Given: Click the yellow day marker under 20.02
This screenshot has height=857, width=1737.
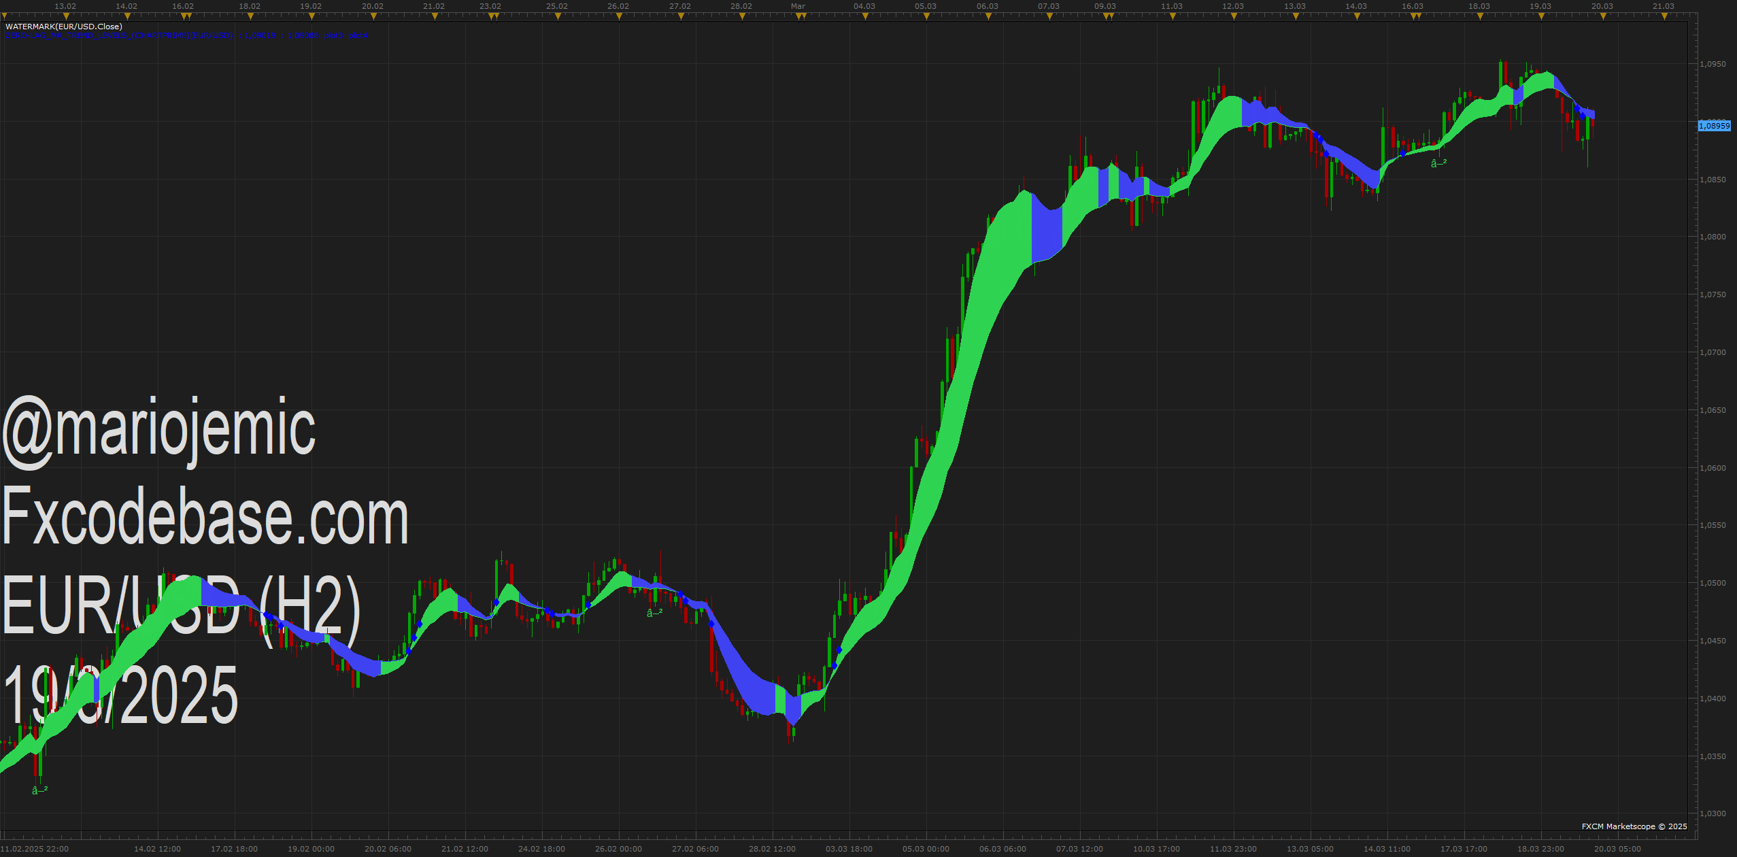Looking at the screenshot, I should point(373,16).
